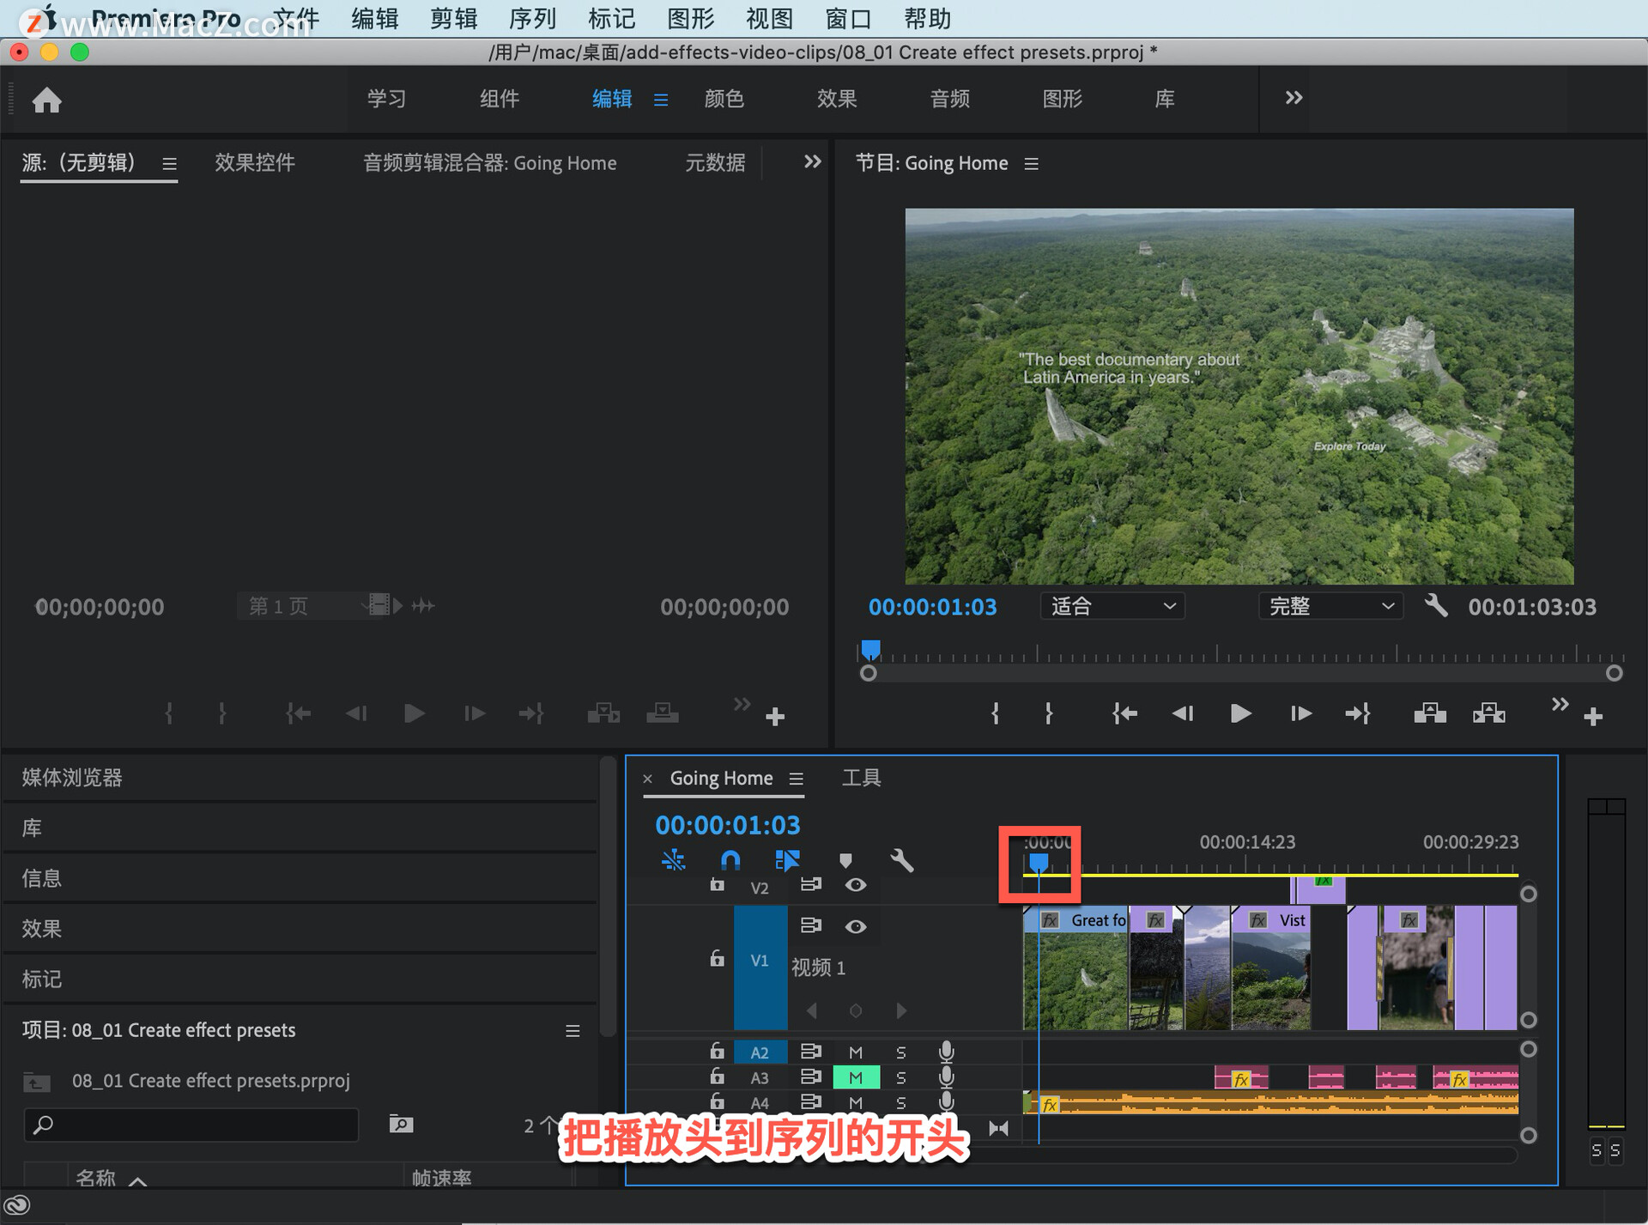
Task: Toggle insert sequences as nests icon
Action: [x=674, y=859]
